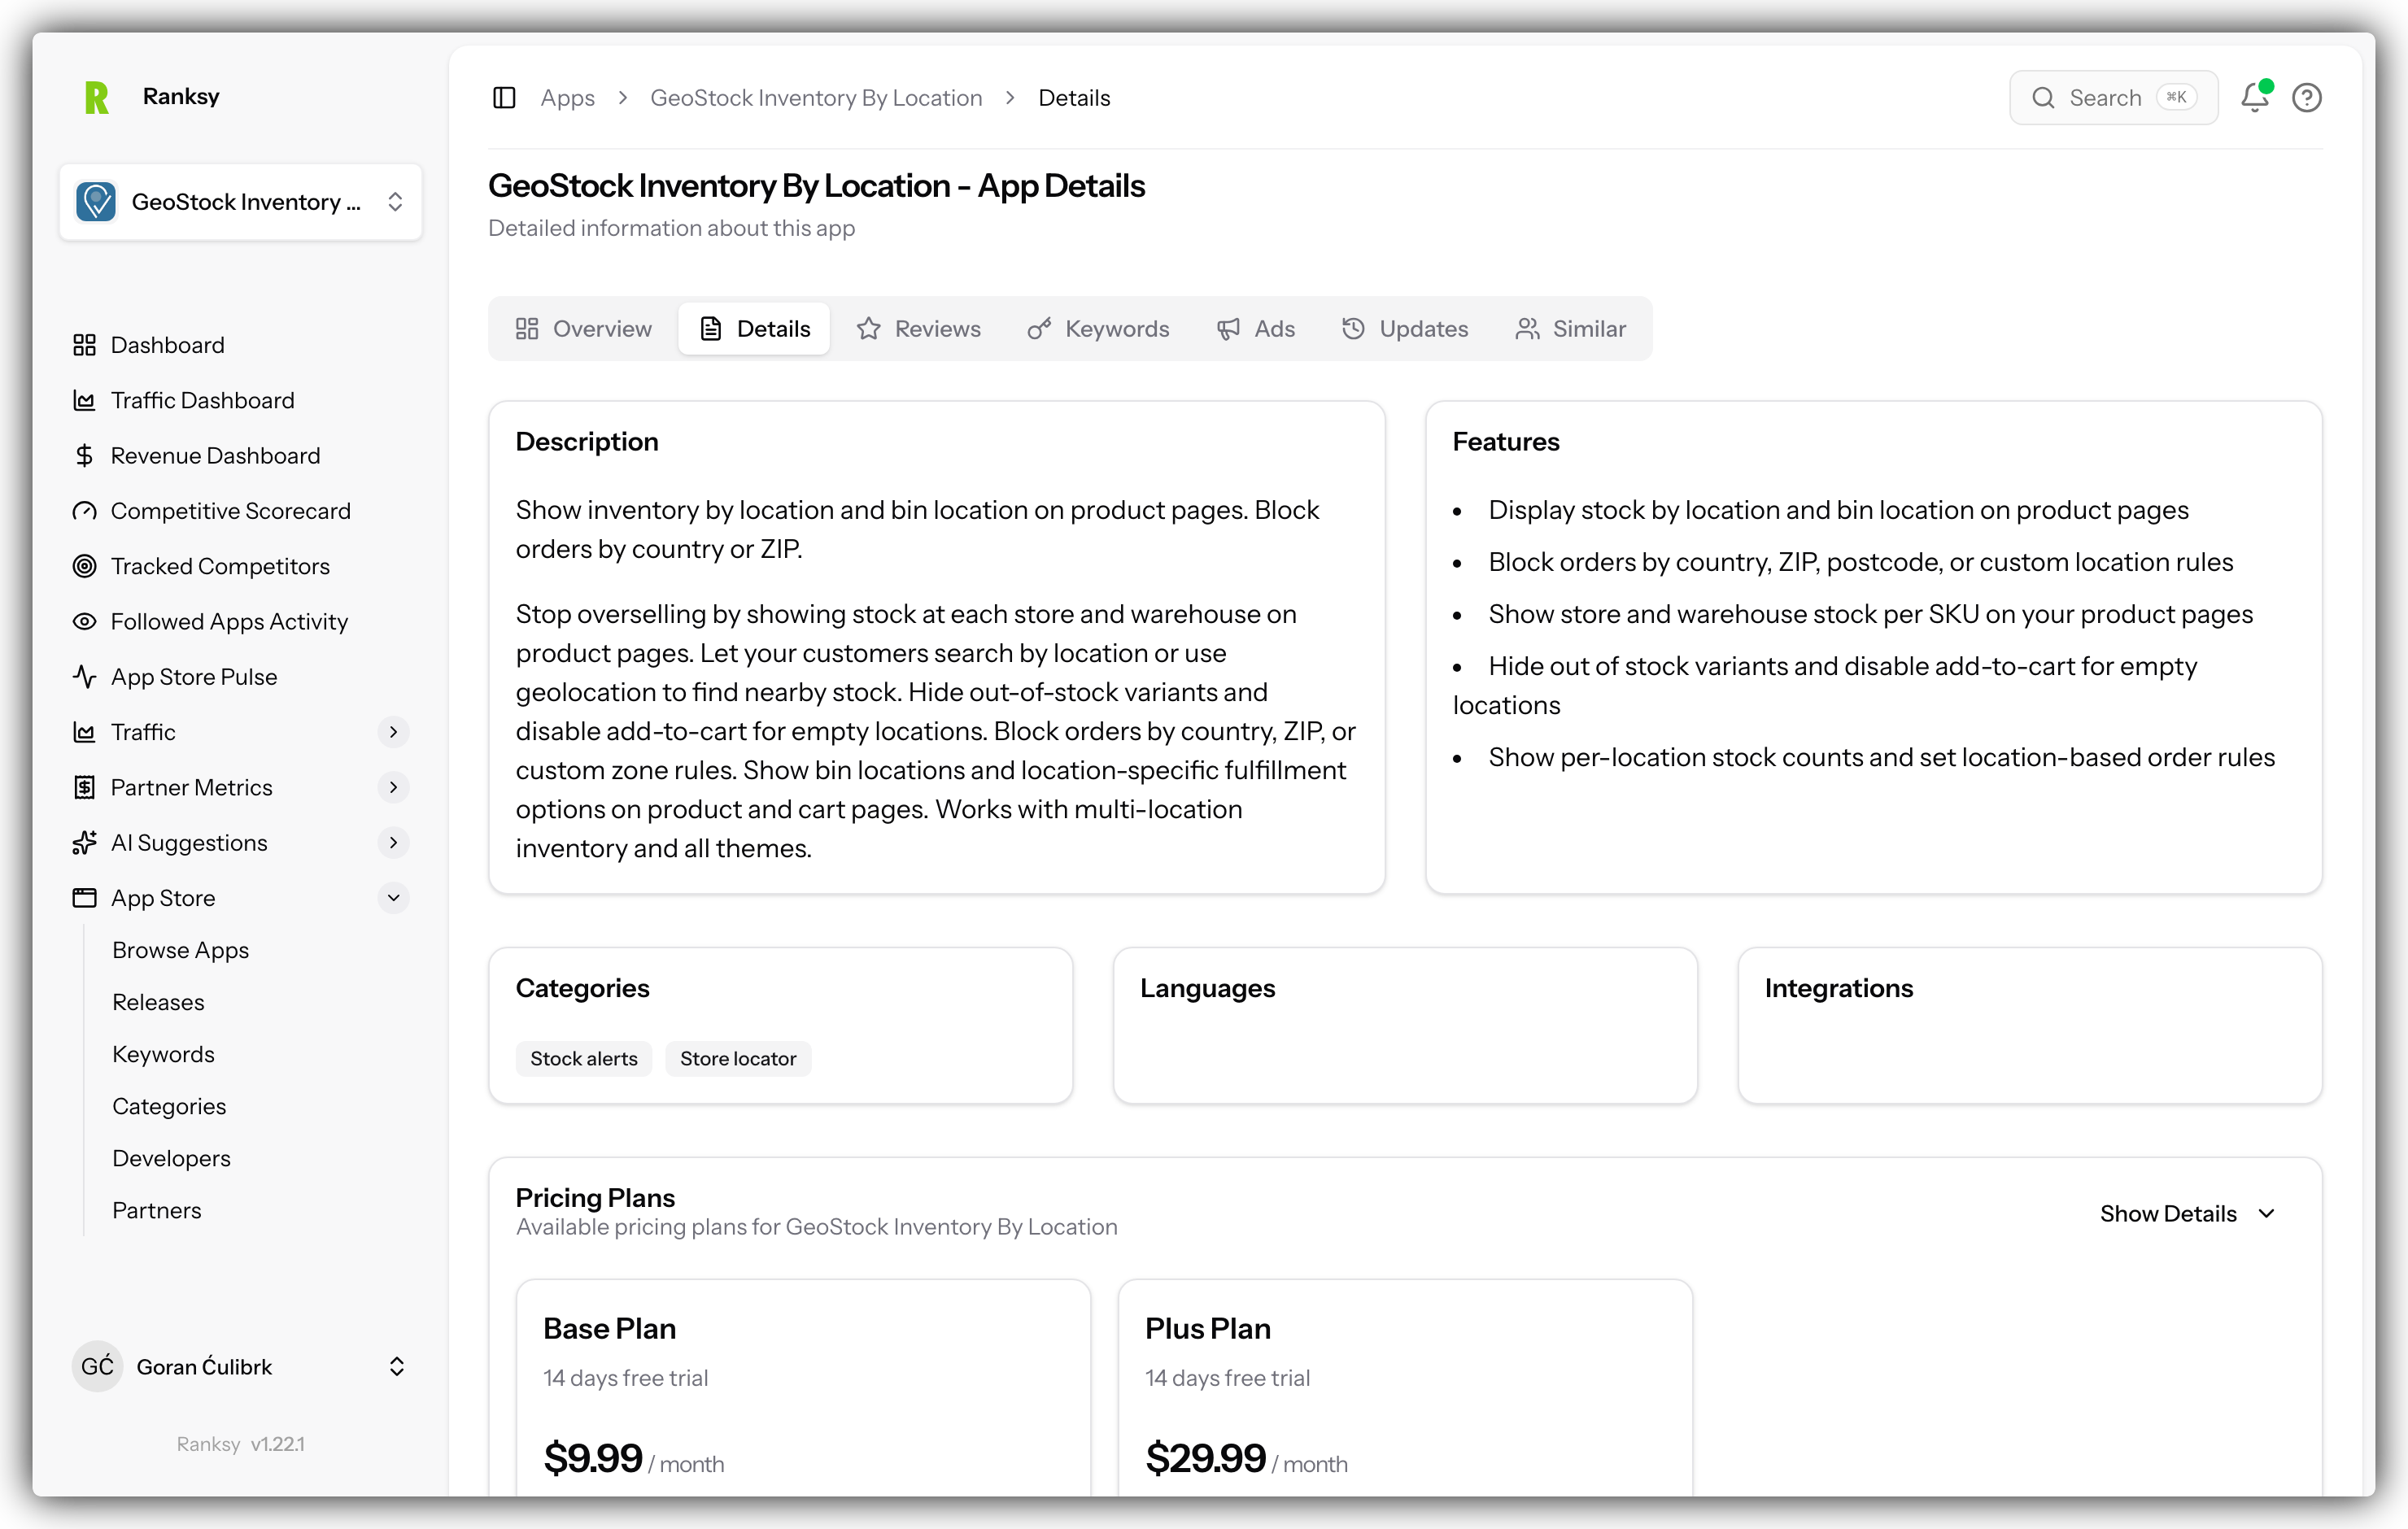View the Similar tab

1571,329
